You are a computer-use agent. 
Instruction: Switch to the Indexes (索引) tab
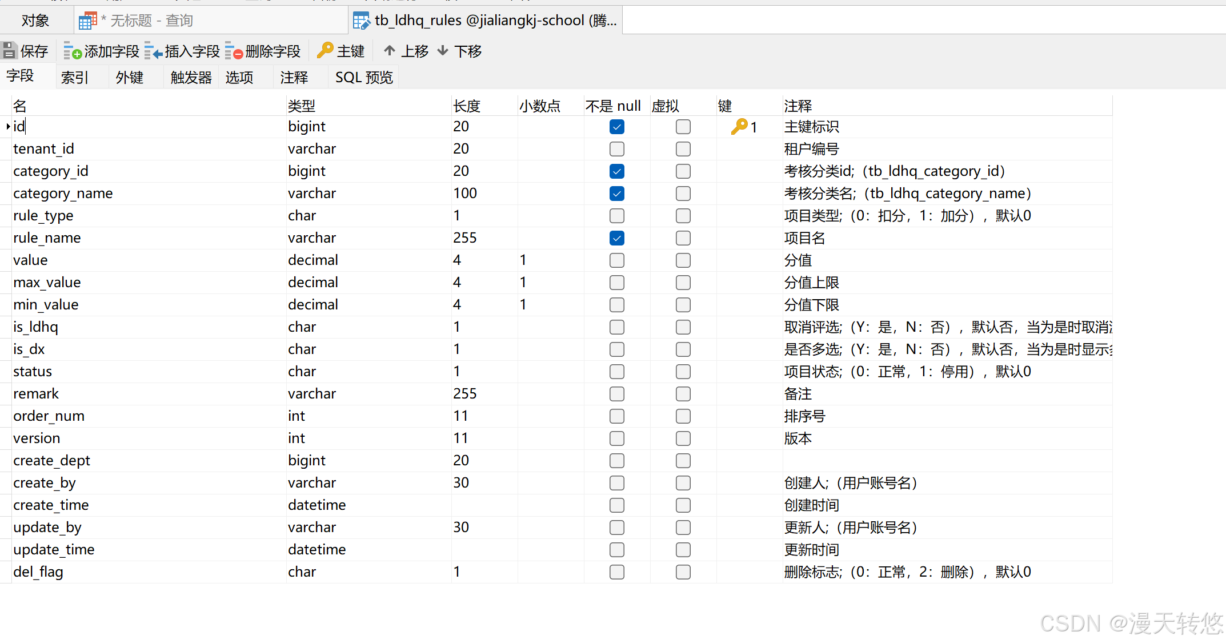[75, 77]
